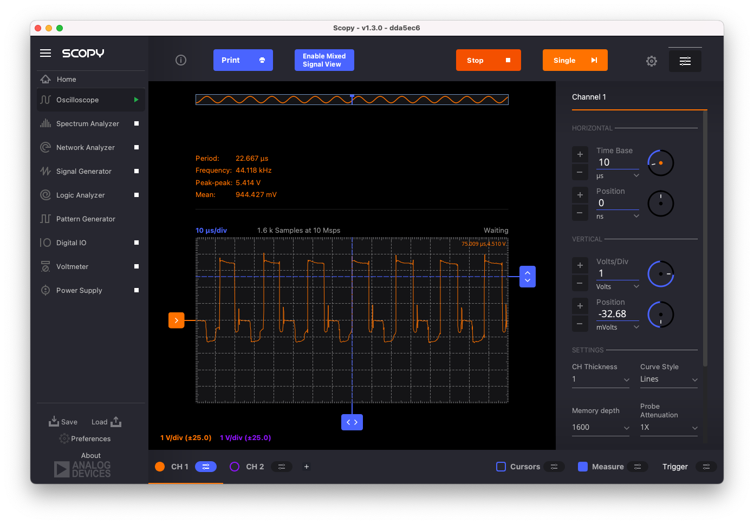Click the Load button
The image size is (754, 524).
tap(106, 422)
